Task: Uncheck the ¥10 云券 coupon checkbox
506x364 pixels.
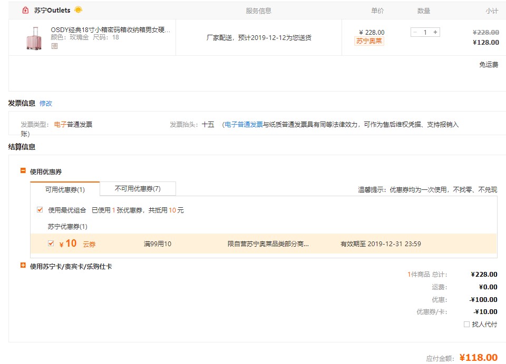Action: (x=51, y=243)
